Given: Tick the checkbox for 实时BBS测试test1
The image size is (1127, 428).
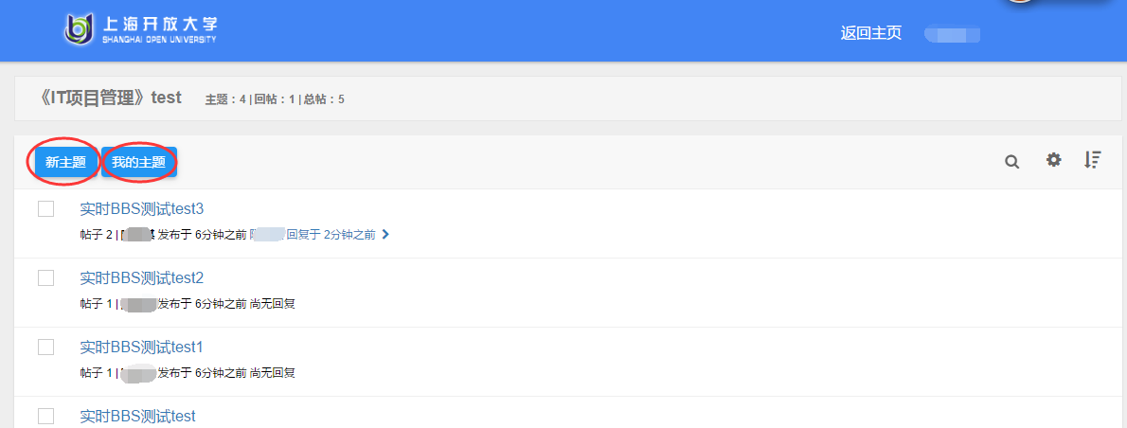Looking at the screenshot, I should point(46,347).
